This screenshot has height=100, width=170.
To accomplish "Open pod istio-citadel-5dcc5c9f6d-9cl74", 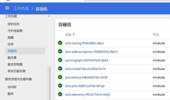I will (x=86, y=69).
